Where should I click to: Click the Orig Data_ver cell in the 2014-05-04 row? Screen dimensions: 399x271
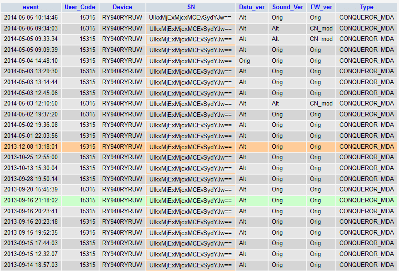(244, 61)
